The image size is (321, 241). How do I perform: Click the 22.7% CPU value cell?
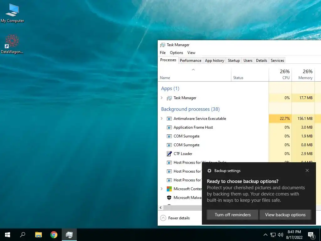pyautogui.click(x=280, y=119)
